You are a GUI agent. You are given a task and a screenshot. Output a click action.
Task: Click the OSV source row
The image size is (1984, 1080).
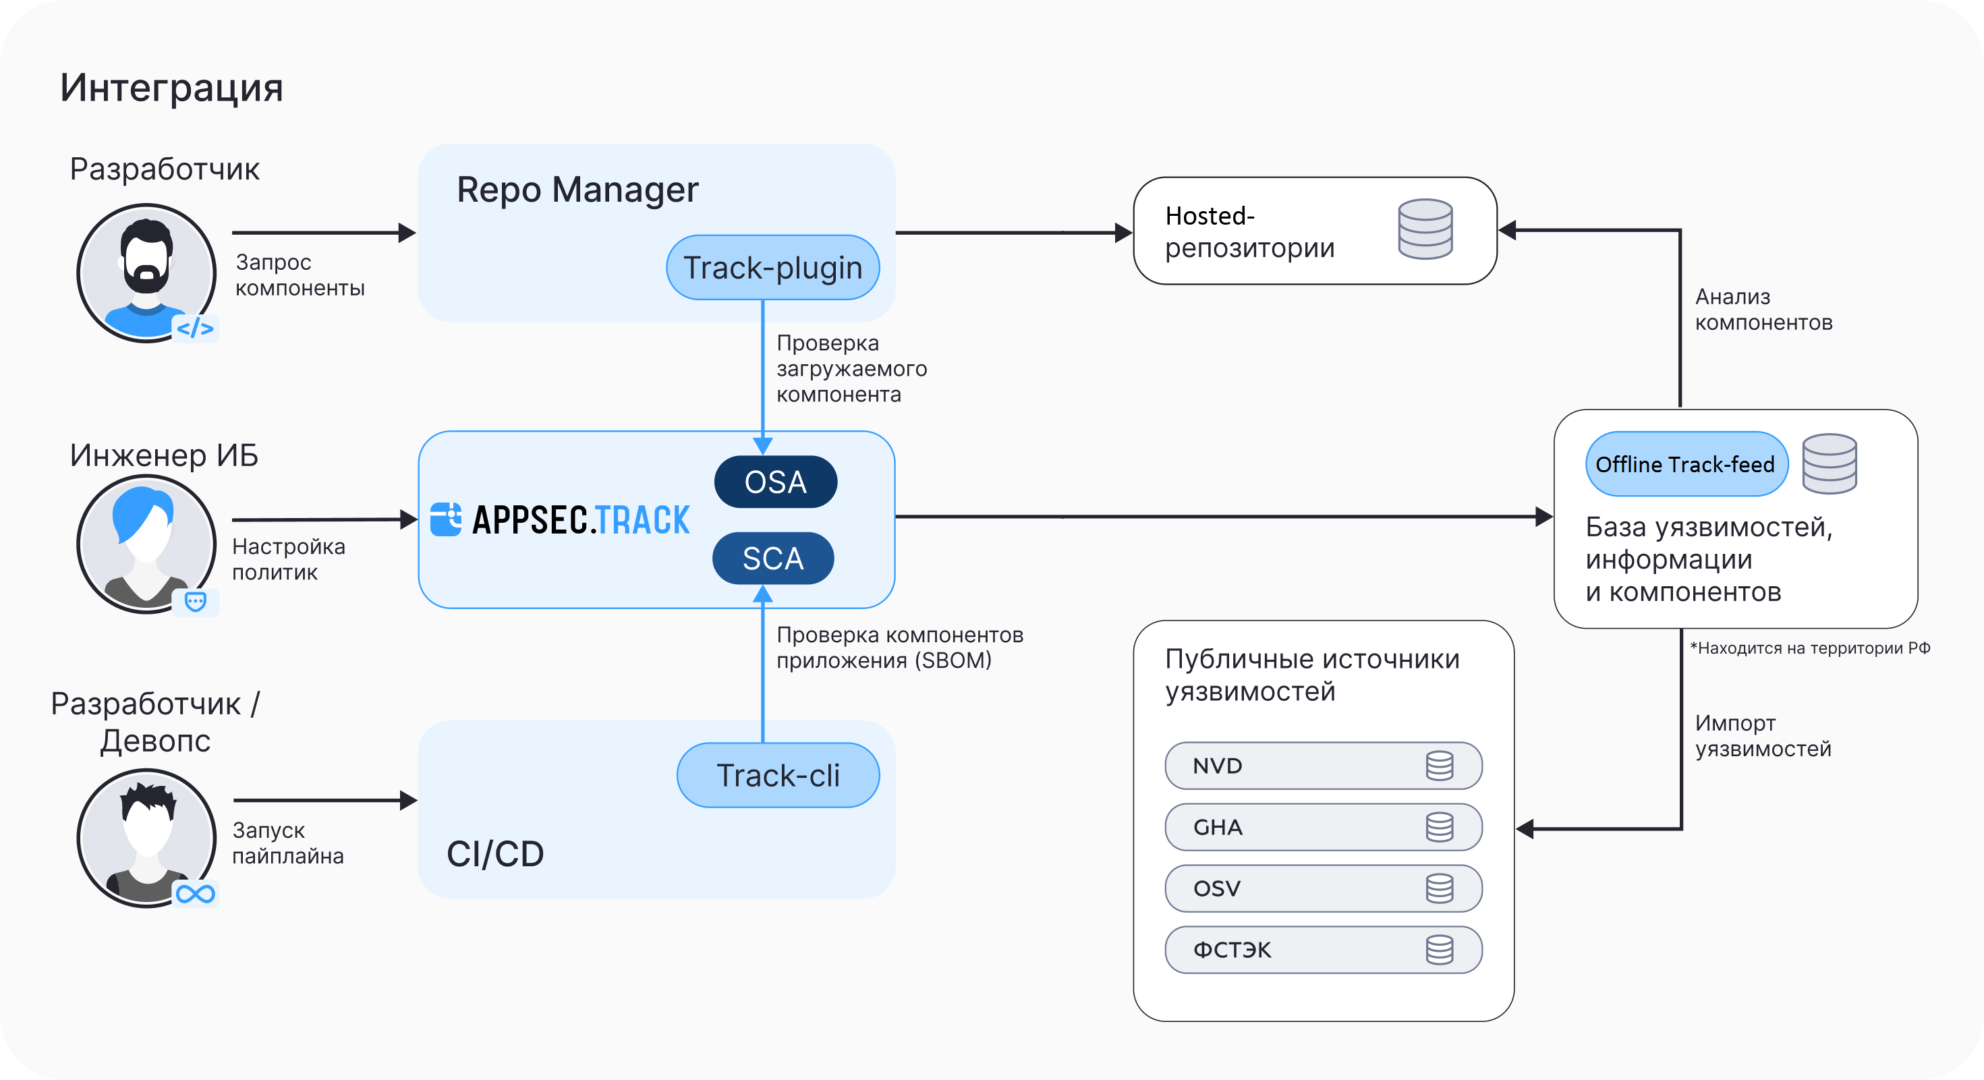pos(1323,888)
